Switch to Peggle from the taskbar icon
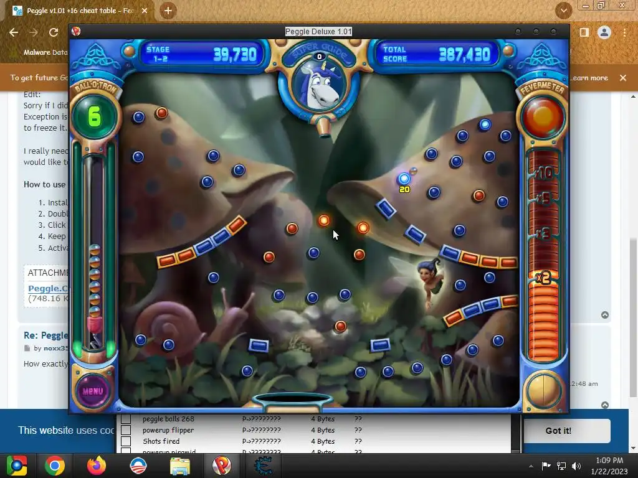The height and width of the screenshot is (478, 638). [x=222, y=466]
